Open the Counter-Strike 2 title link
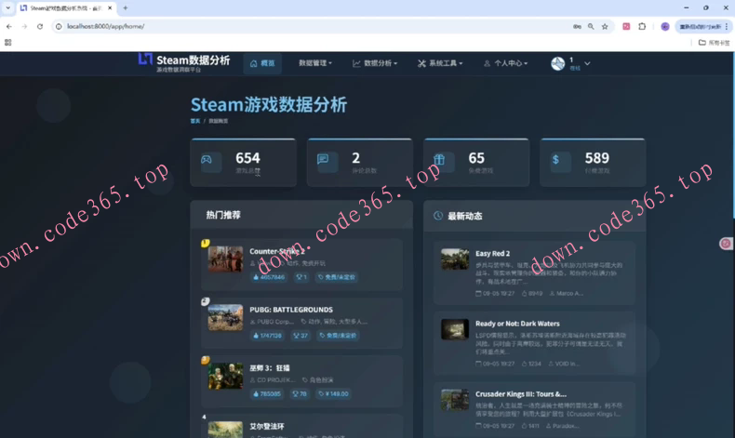Image resolution: width=735 pixels, height=438 pixels. (x=277, y=251)
